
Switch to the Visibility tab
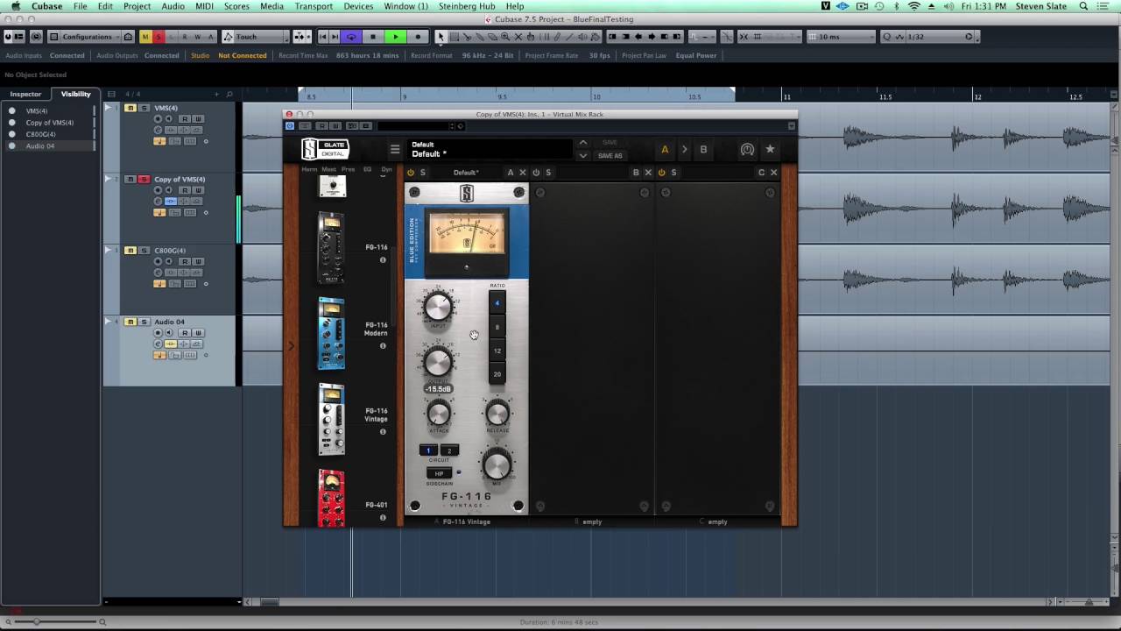coord(75,94)
